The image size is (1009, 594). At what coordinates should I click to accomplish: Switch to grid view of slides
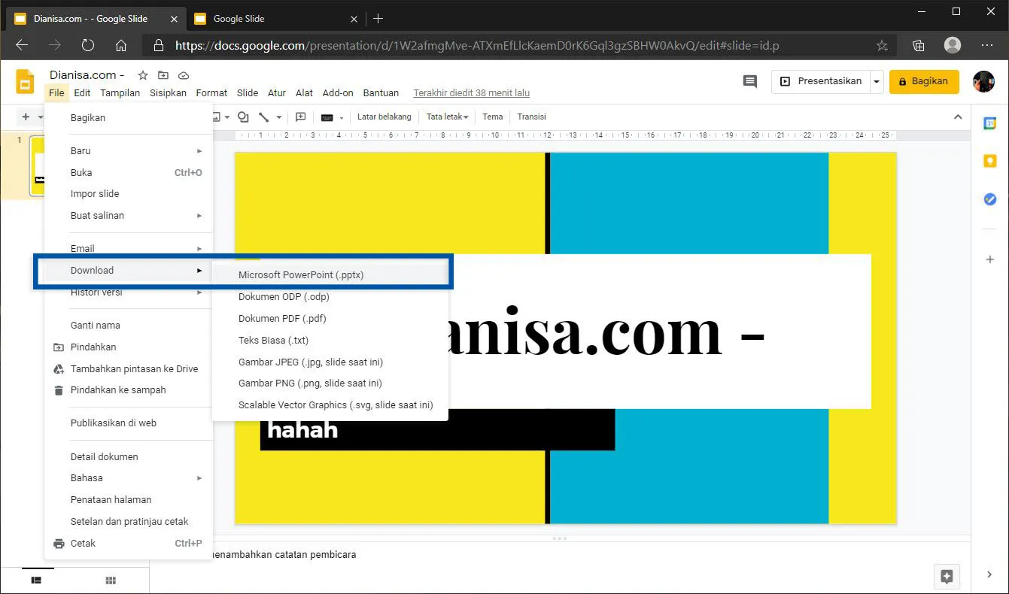pos(111,580)
